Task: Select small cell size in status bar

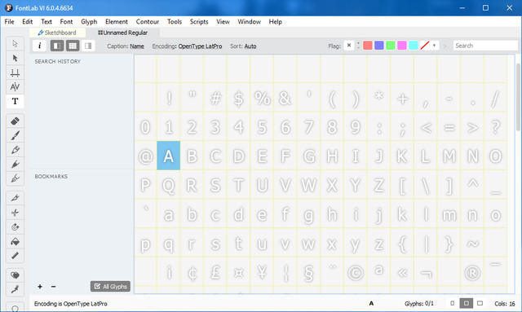Action: click(452, 303)
